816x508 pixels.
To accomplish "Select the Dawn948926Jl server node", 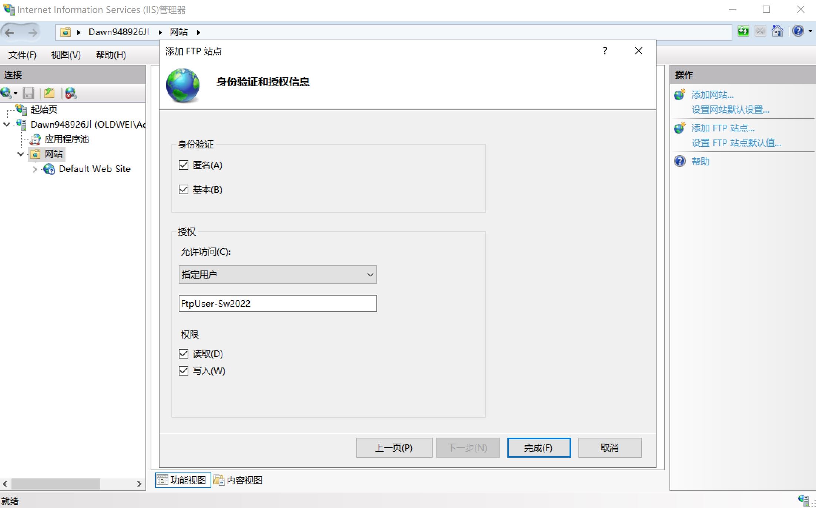I will tap(88, 124).
